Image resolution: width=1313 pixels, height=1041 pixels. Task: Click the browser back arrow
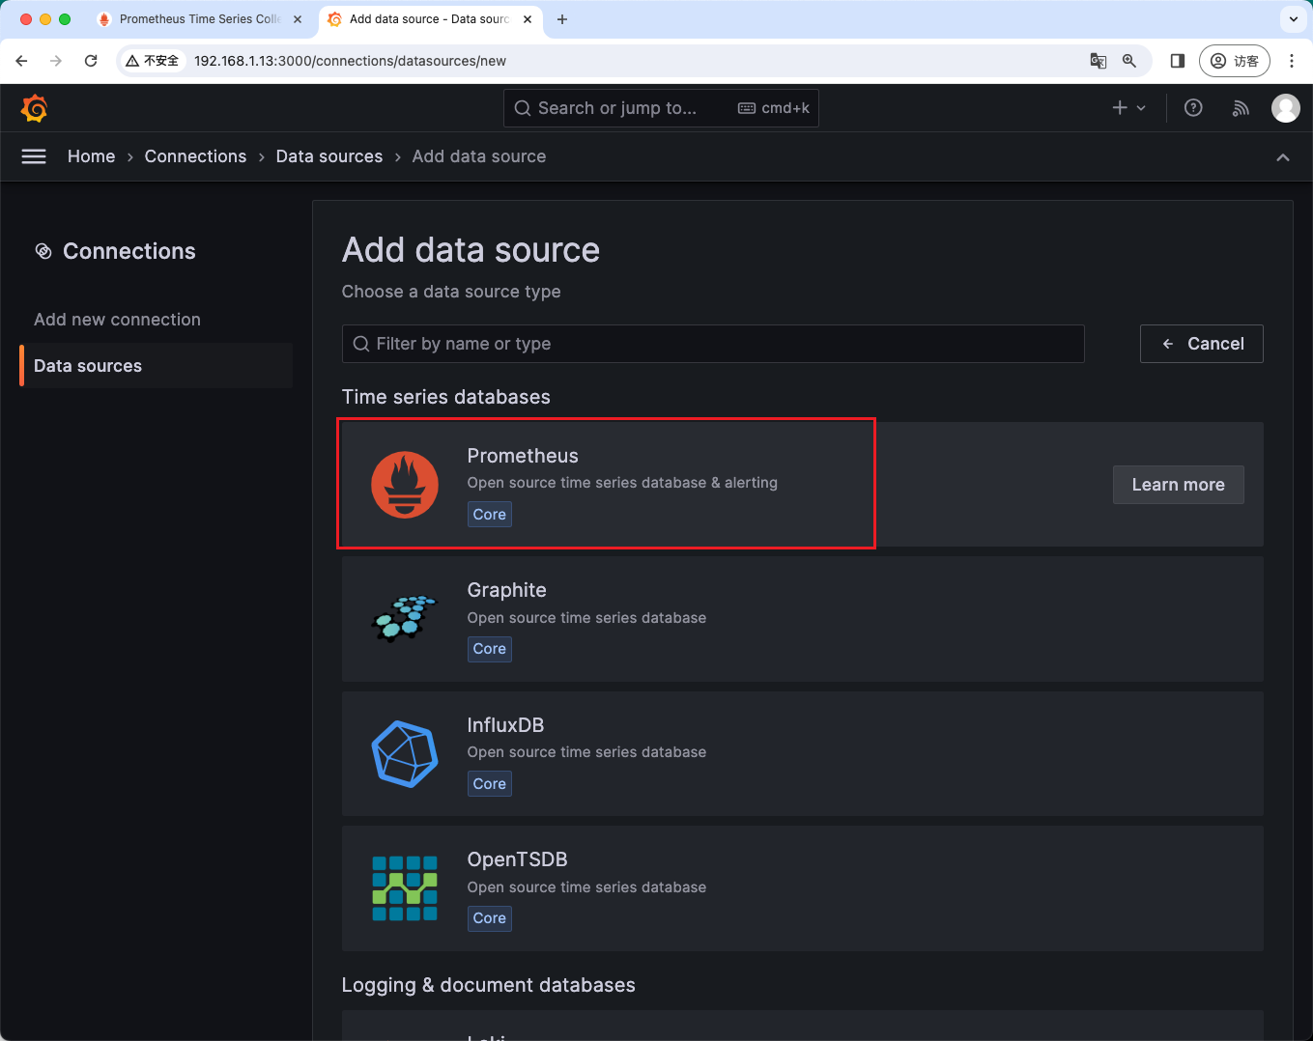click(x=21, y=61)
